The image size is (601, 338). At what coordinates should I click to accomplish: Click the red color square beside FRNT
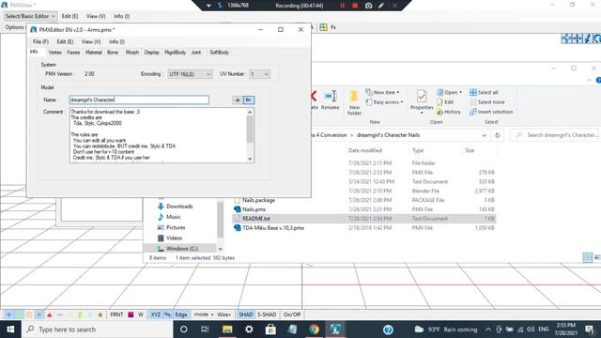131,315
